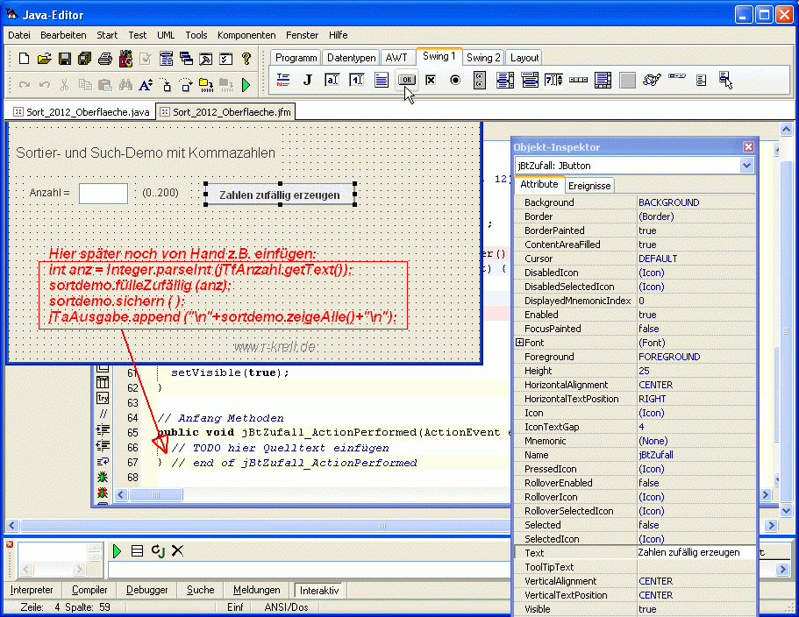Switch to the Ereignisse tab
Image resolution: width=799 pixels, height=617 pixels.
pyautogui.click(x=589, y=185)
